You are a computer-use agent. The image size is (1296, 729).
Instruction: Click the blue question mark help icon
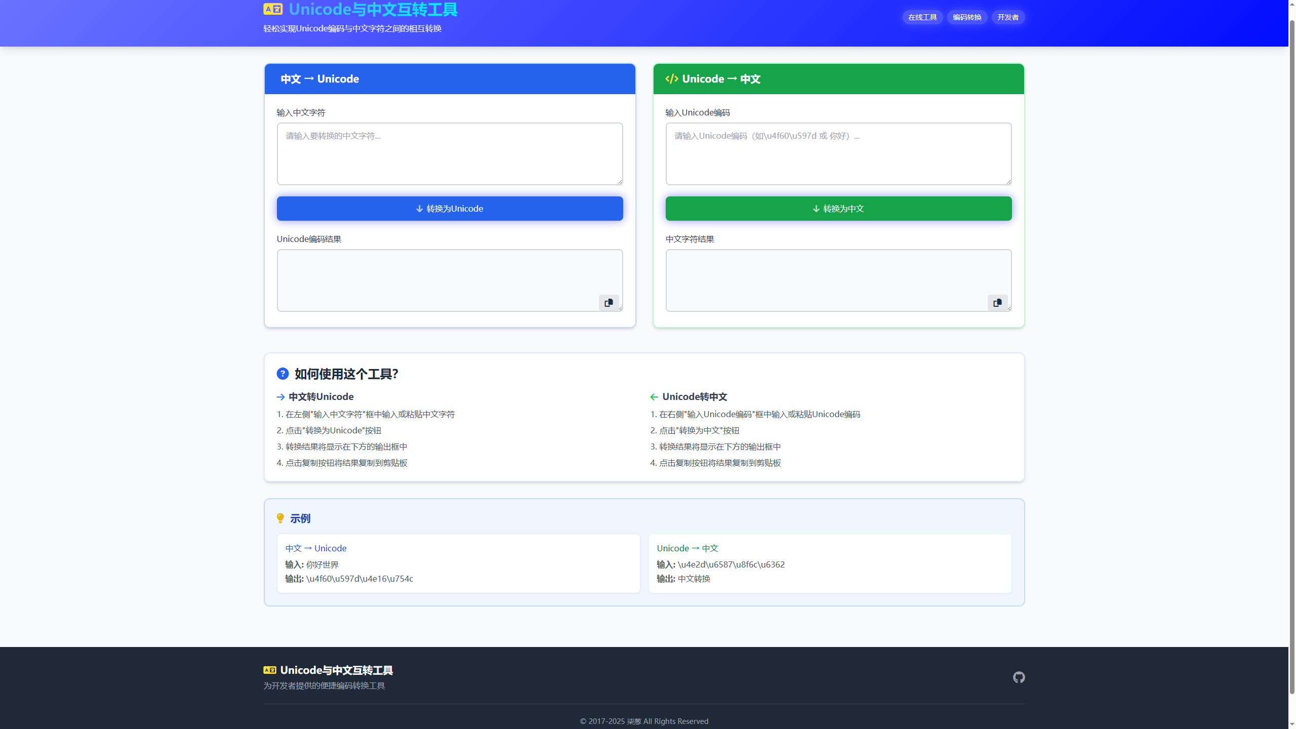click(282, 374)
